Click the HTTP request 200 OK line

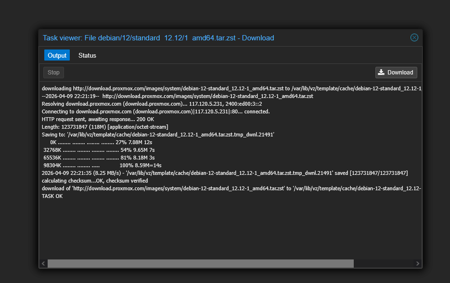tap(98, 119)
